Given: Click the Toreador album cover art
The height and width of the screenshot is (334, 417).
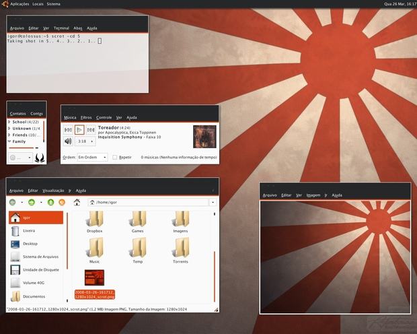Looking at the screenshot, I should click(204, 137).
